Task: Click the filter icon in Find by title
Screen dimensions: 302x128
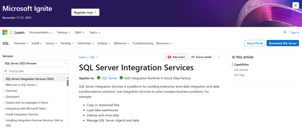Action: 6,71
